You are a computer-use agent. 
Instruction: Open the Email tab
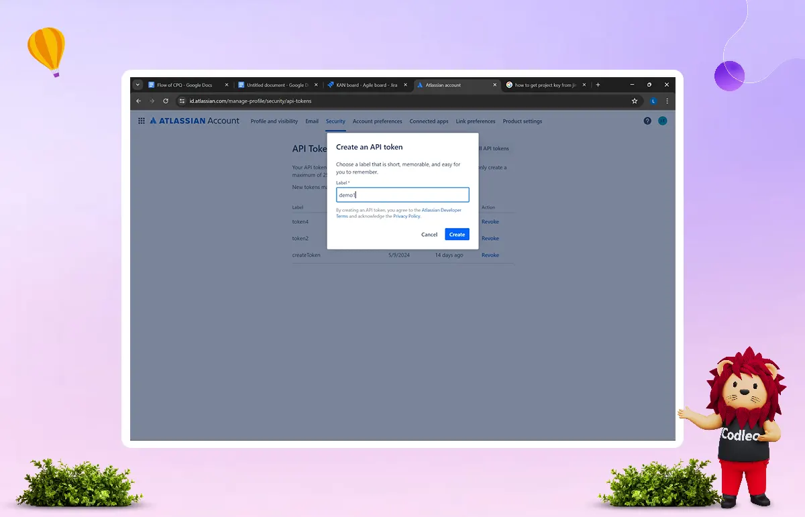click(x=312, y=121)
